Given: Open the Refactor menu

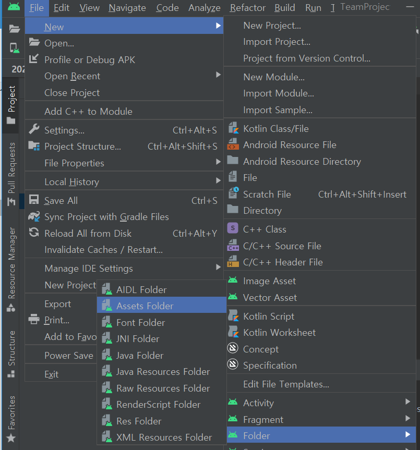Looking at the screenshot, I should point(248,8).
